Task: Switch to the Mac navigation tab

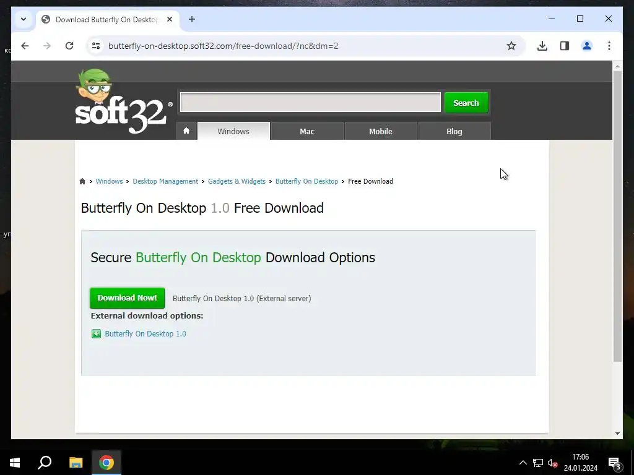Action: click(307, 131)
